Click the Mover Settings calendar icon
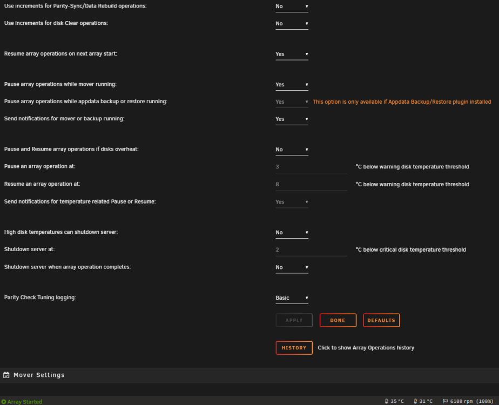 (x=6, y=375)
